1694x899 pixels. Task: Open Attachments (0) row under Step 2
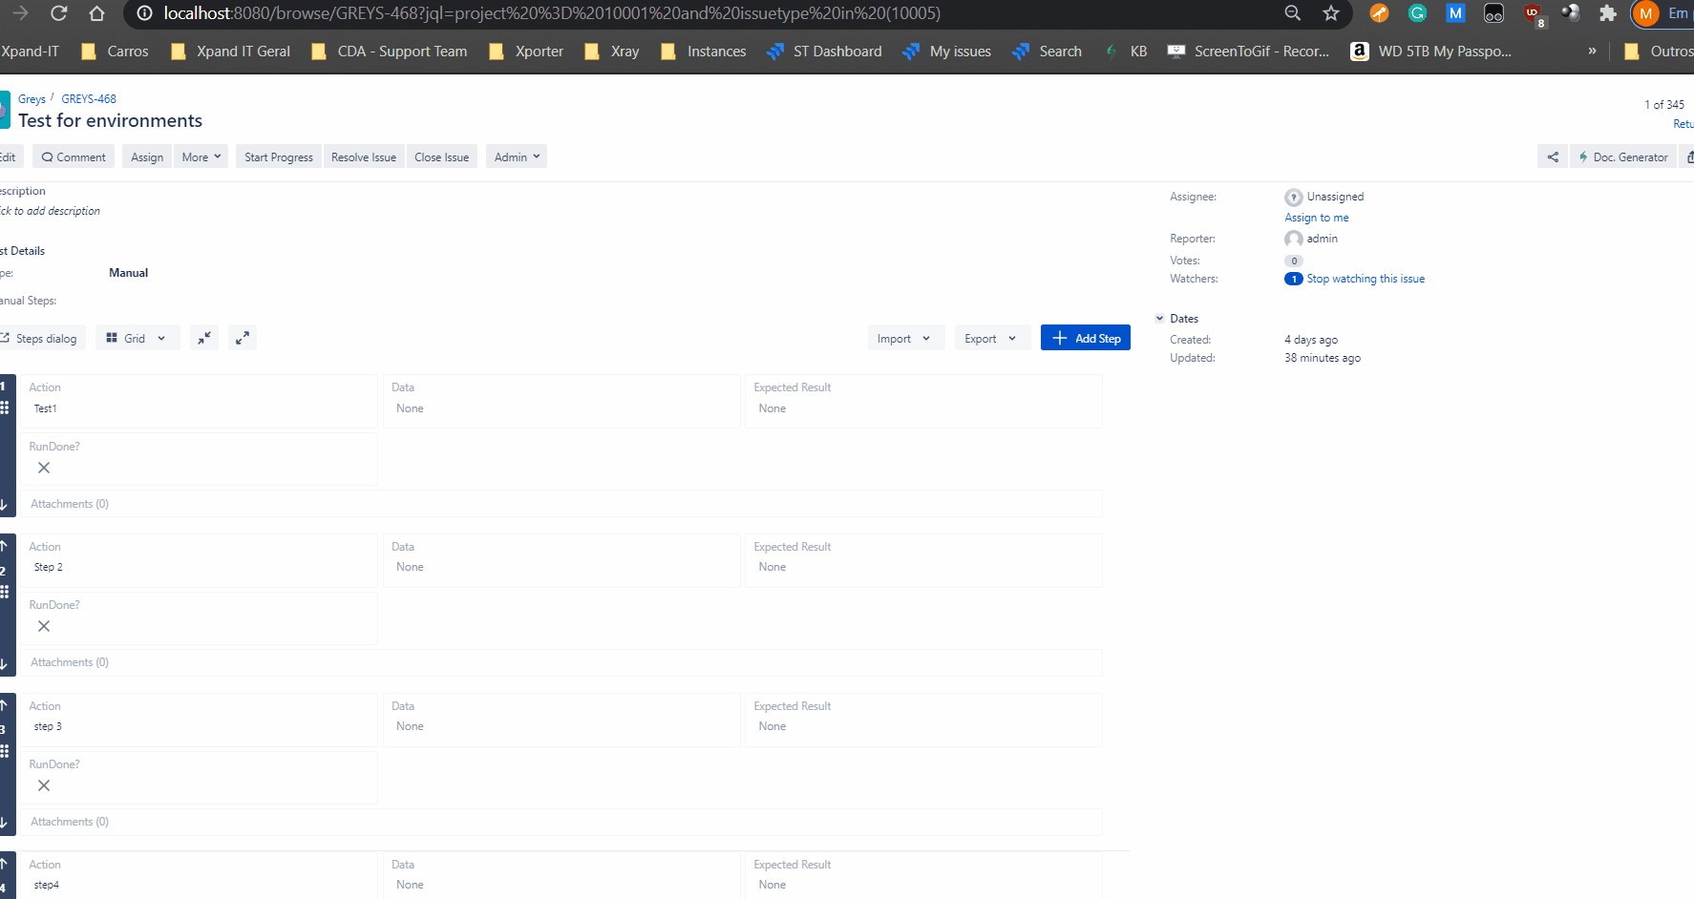(x=562, y=662)
